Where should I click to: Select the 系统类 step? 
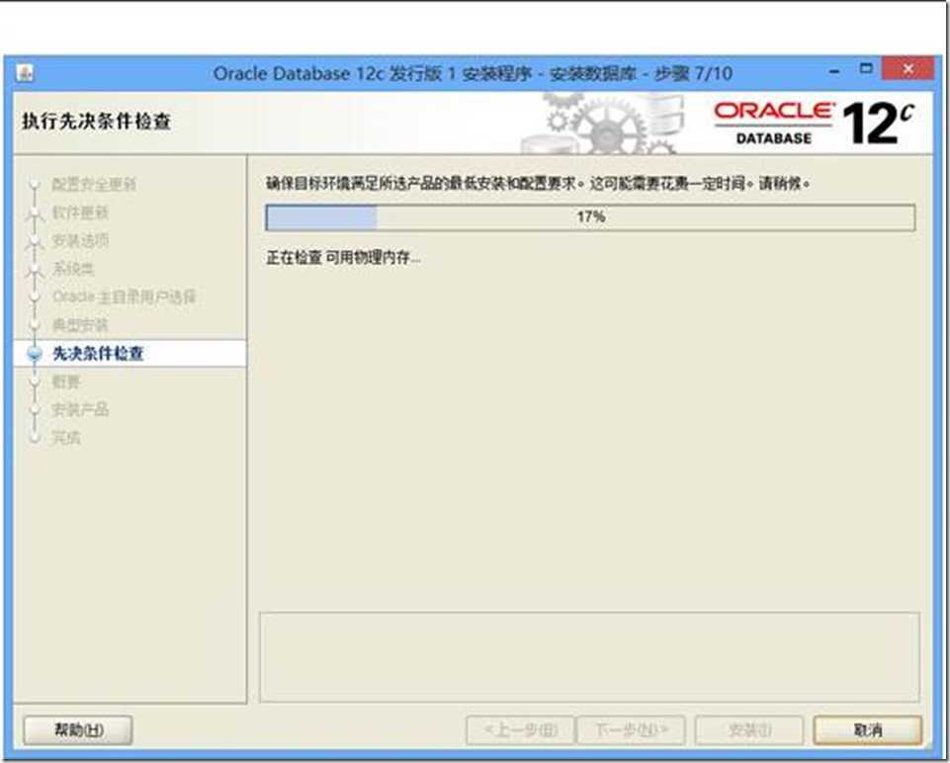pos(73,268)
